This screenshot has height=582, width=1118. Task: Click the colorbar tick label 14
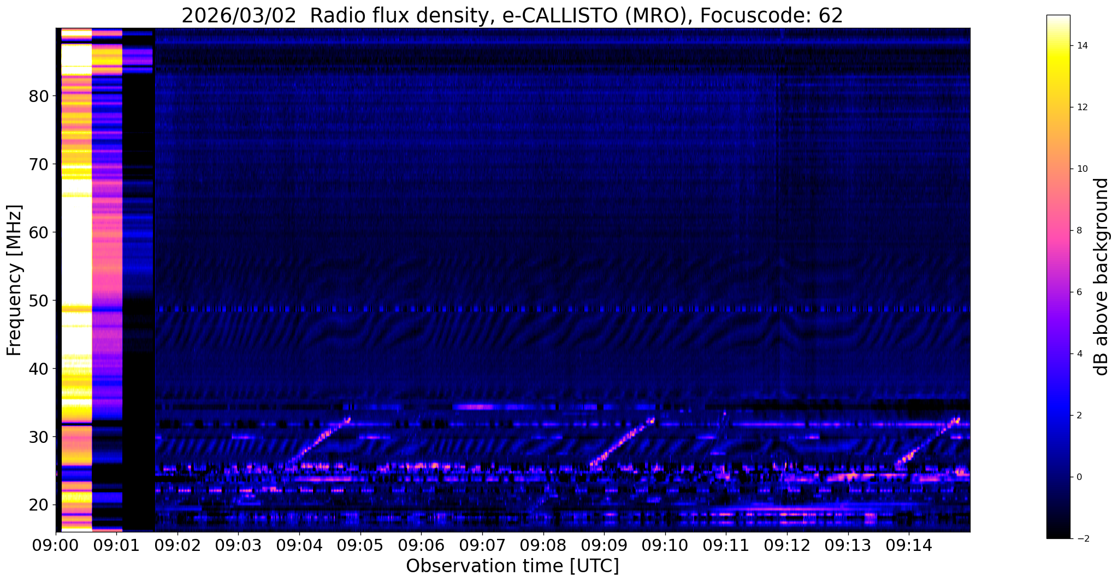click(x=1081, y=46)
